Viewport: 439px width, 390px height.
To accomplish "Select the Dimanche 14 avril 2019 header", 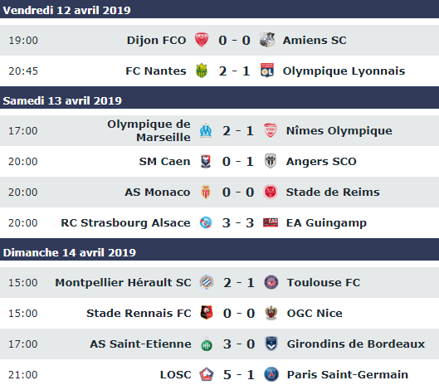I will [219, 251].
